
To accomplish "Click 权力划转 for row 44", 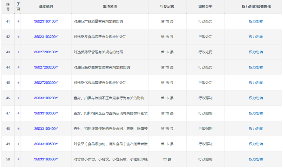I will point(256,67).
